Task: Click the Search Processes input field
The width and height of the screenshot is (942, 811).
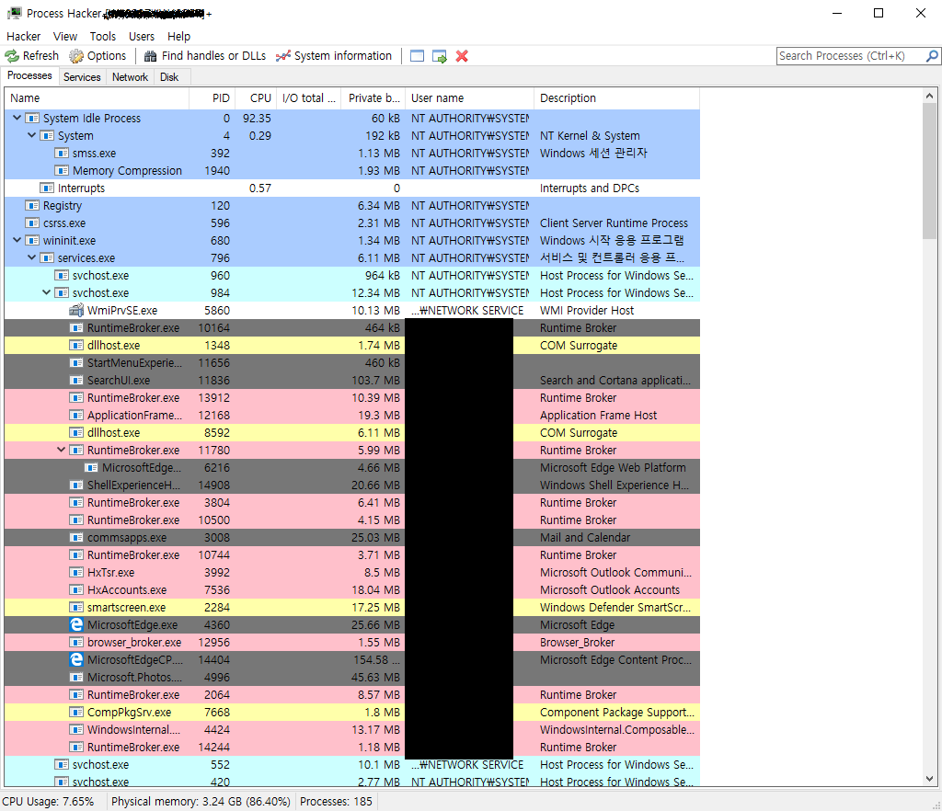Action: pyautogui.click(x=851, y=56)
